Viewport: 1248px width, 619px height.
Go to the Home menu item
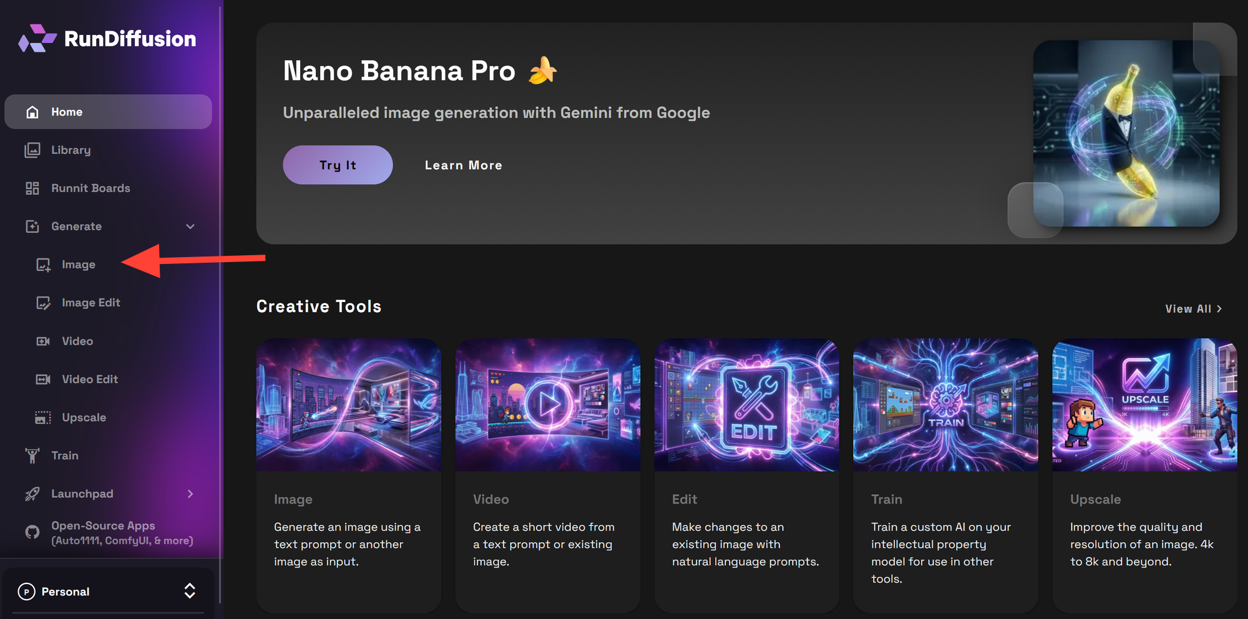108,112
